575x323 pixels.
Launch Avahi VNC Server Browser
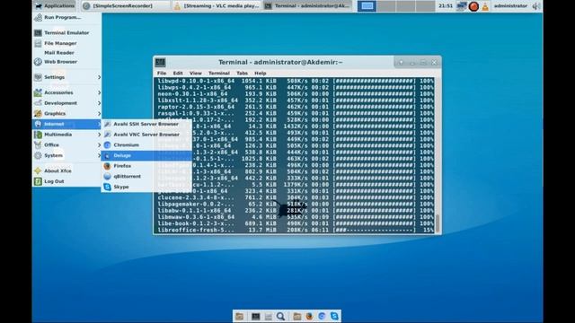146,135
